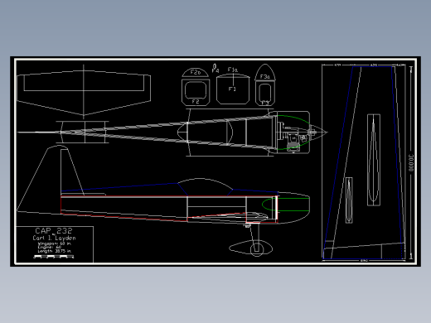This screenshot has height=323, width=431.
Task: Select the engine drawing in top view
Action: (x=294, y=137)
